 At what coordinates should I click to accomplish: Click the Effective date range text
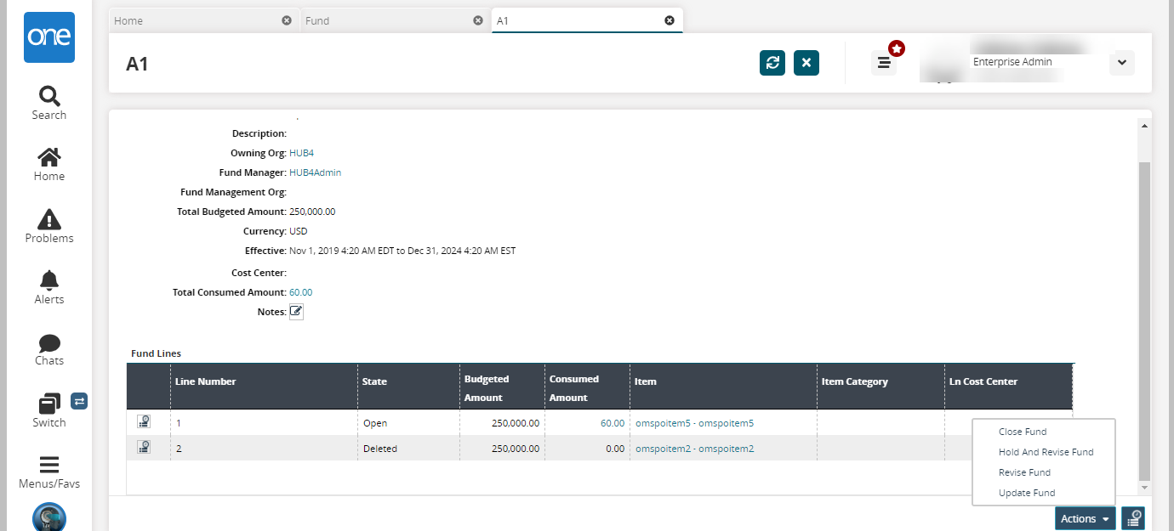402,251
